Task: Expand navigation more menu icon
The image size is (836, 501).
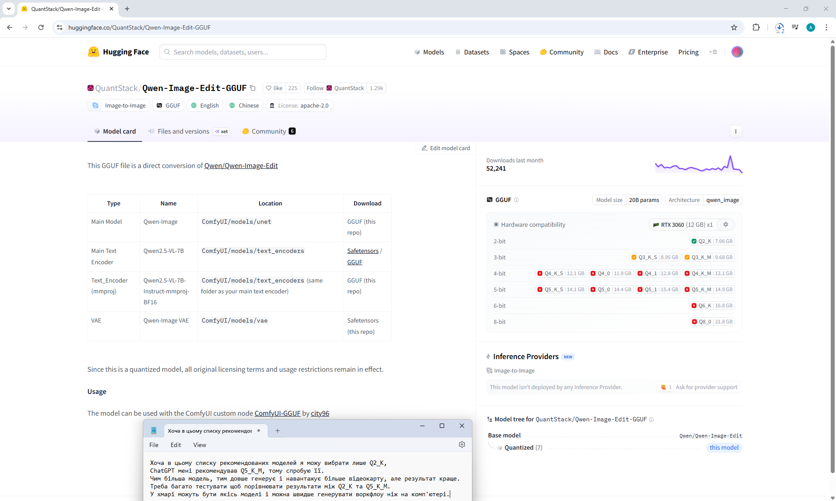Action: [713, 52]
